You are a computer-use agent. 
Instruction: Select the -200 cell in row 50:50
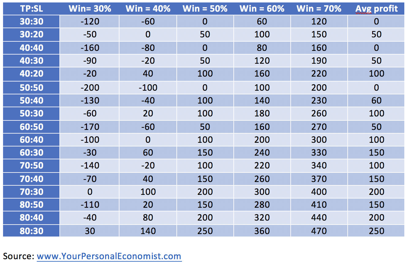(x=90, y=88)
